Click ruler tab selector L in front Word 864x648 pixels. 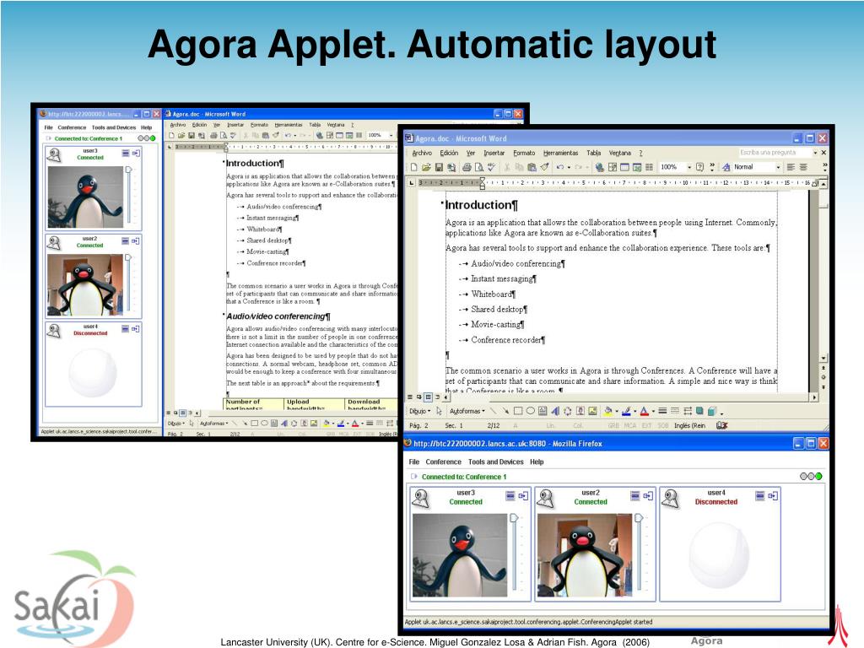click(411, 182)
